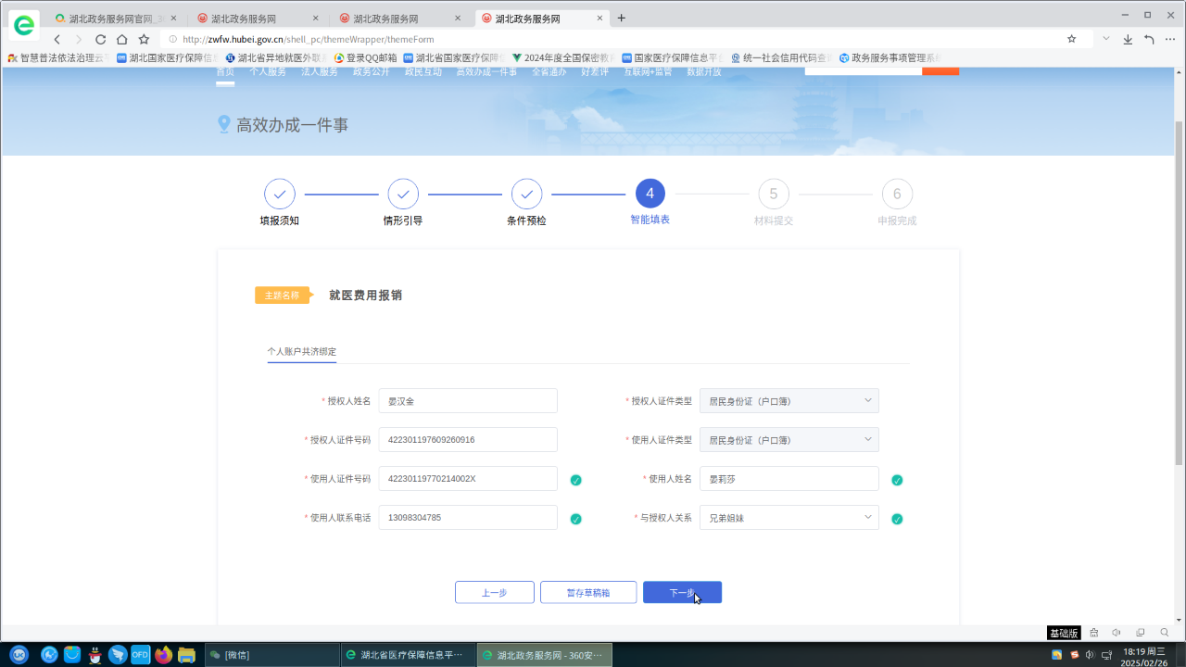This screenshot has height=667, width=1186.
Task: Click the browser refresh icon
Action: 100,40
